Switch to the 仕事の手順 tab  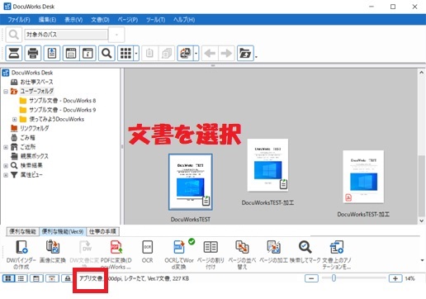click(x=102, y=231)
